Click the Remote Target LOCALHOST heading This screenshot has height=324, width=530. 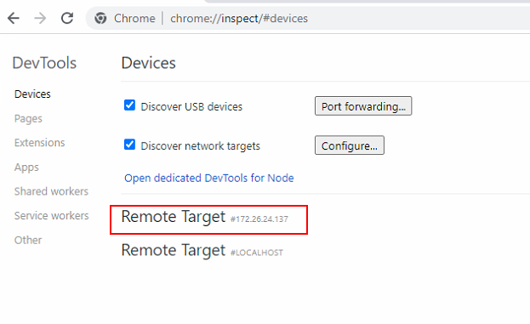click(x=202, y=251)
